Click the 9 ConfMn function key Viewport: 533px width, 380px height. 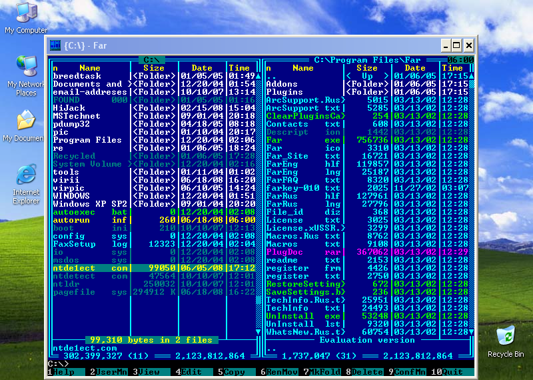(x=407, y=372)
